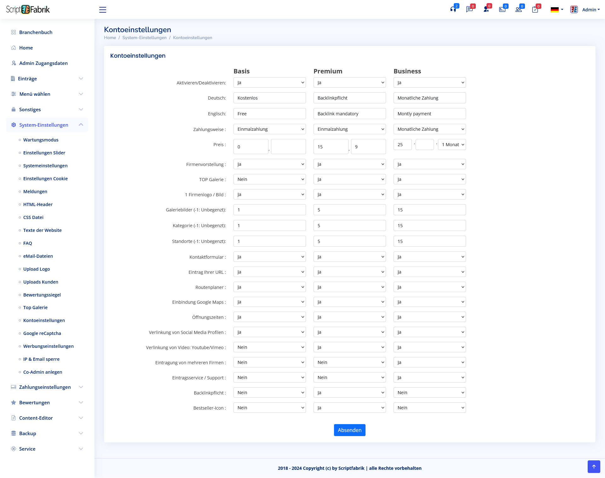The height and width of the screenshot is (478, 605).
Task: Open the clipboard tasks notification icon
Action: pyautogui.click(x=535, y=9)
